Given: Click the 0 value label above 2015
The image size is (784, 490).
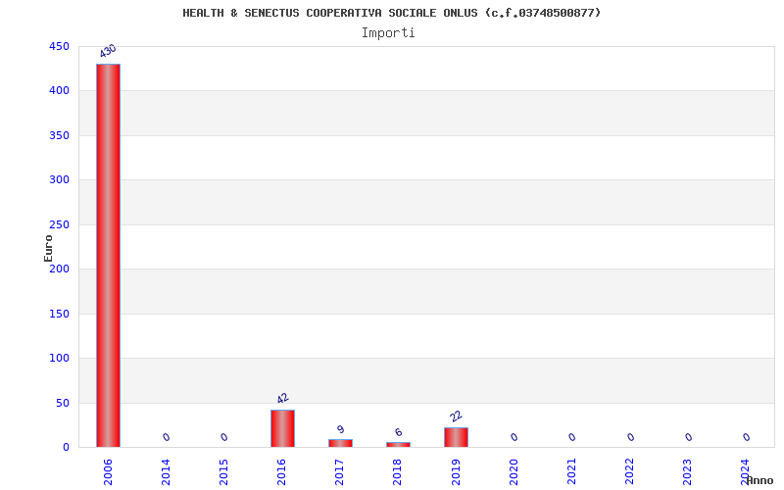Looking at the screenshot, I should [224, 437].
